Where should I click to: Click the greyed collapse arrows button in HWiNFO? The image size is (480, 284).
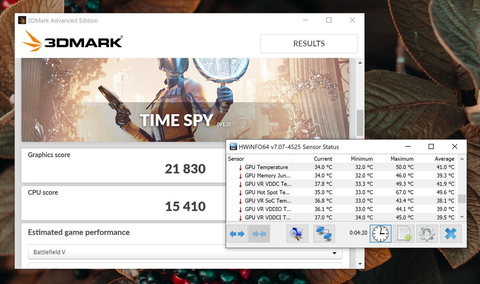coord(259,234)
